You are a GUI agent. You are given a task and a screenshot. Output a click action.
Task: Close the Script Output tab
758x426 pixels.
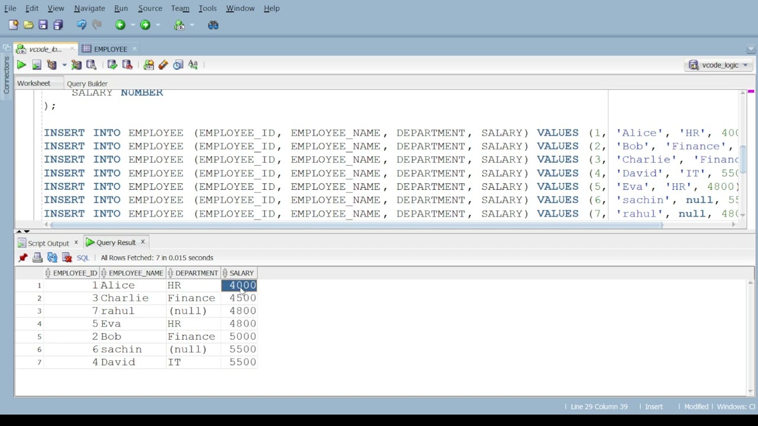click(76, 243)
